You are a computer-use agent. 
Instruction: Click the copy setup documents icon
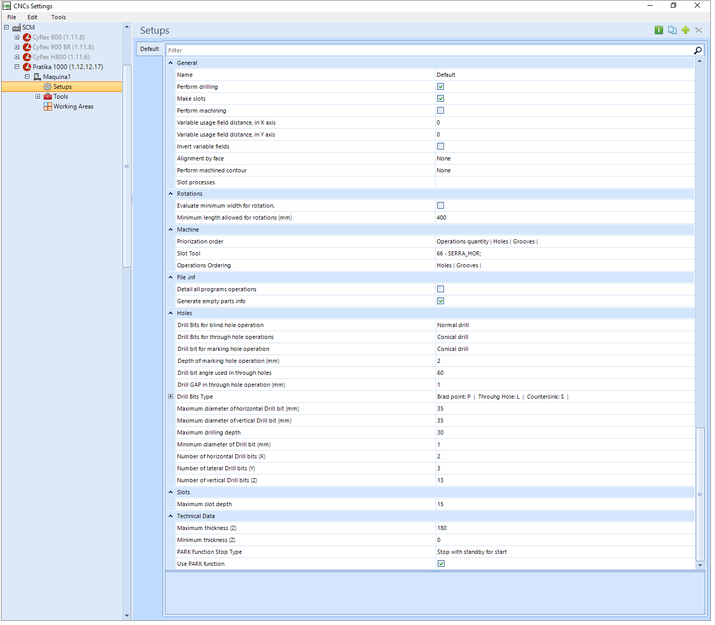[672, 30]
